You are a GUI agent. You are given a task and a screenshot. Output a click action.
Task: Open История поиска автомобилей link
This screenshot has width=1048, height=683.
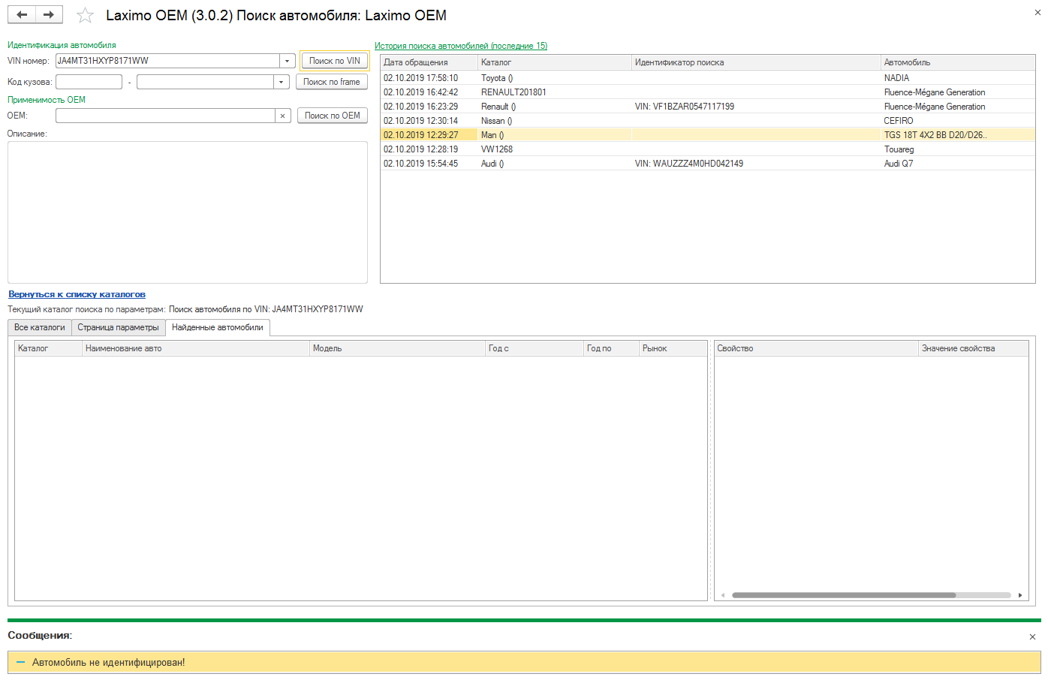point(460,46)
